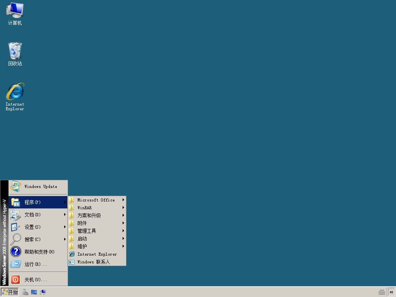Open the 计算机 desktop icon
Image resolution: width=396 pixels, height=297 pixels.
click(x=15, y=14)
